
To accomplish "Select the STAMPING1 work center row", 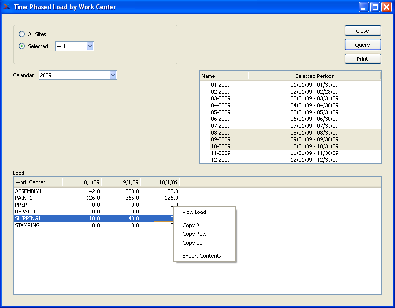I will pos(28,225).
